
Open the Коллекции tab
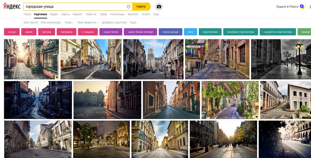[117, 14]
